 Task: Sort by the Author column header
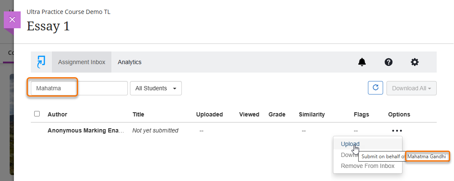coord(57,114)
